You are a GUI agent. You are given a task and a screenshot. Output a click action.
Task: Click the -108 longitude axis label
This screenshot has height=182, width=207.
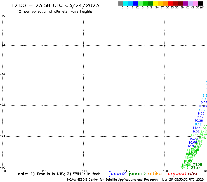[164, 171]
